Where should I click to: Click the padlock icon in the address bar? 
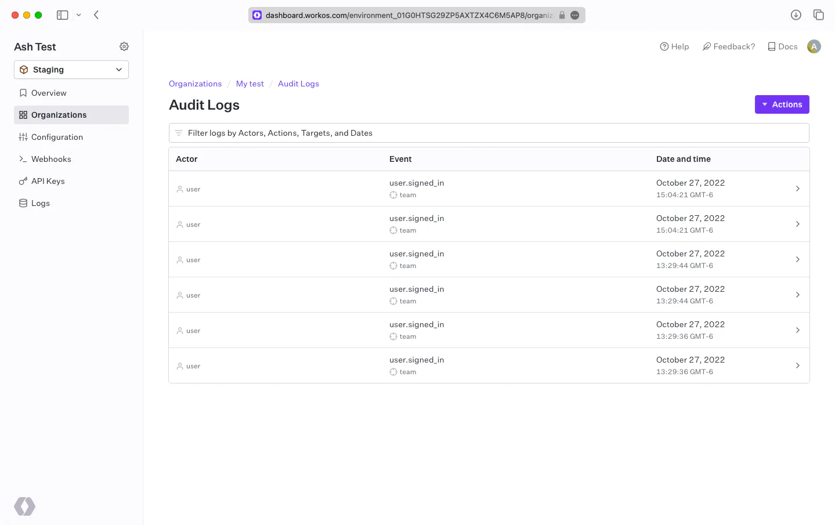click(x=561, y=15)
